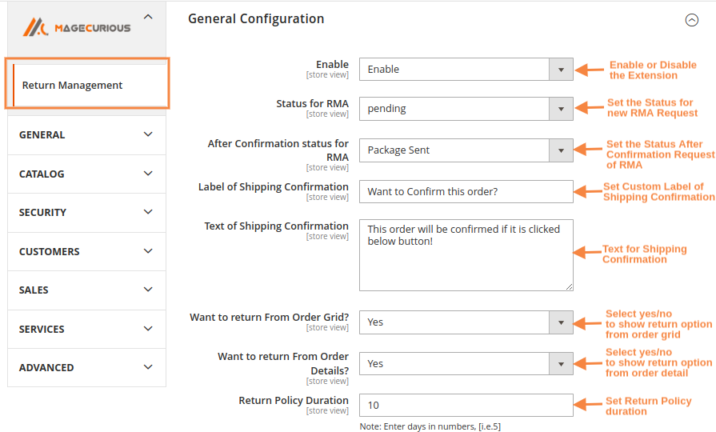The image size is (716, 432).
Task: Open Return Management settings tab
Action: 73,86
